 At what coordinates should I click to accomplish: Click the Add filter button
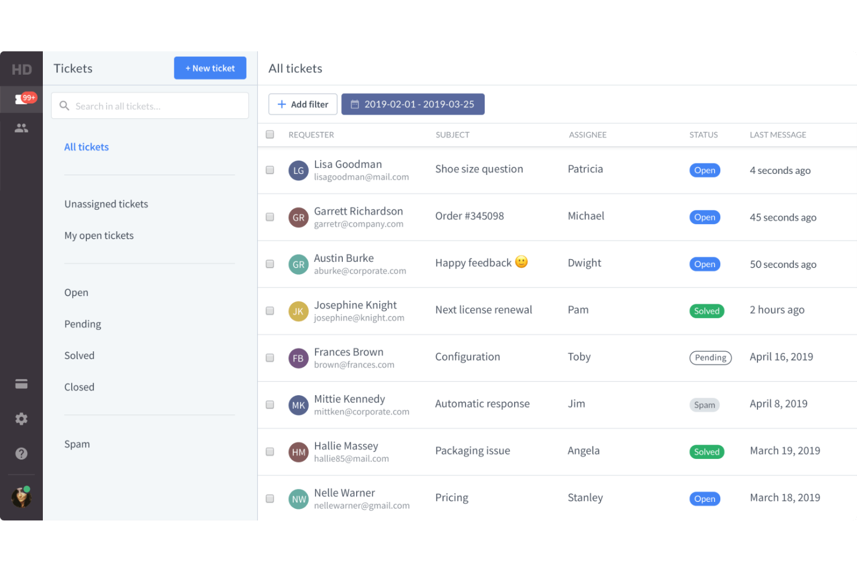[302, 104]
